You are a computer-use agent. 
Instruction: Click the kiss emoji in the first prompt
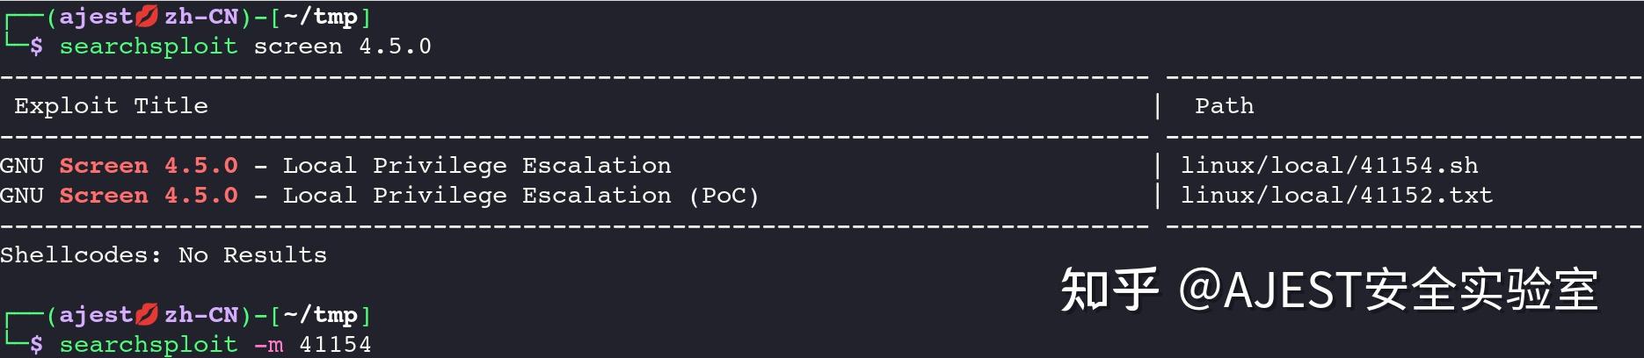(147, 17)
